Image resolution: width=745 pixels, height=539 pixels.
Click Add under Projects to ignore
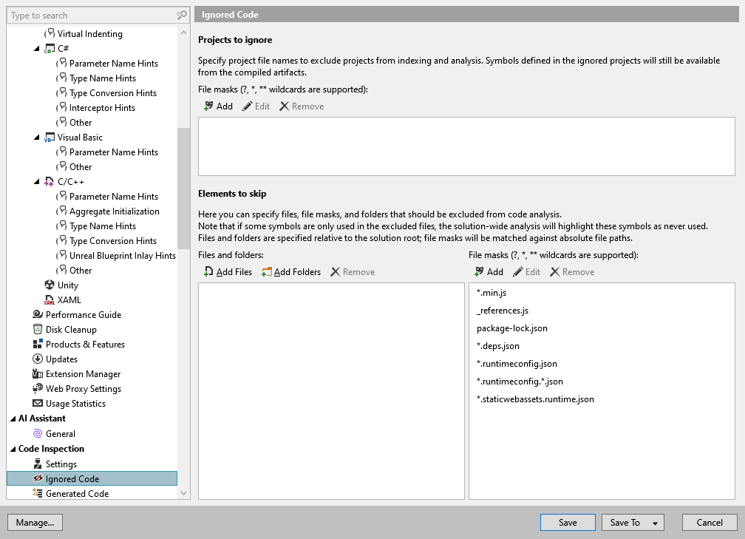(218, 106)
